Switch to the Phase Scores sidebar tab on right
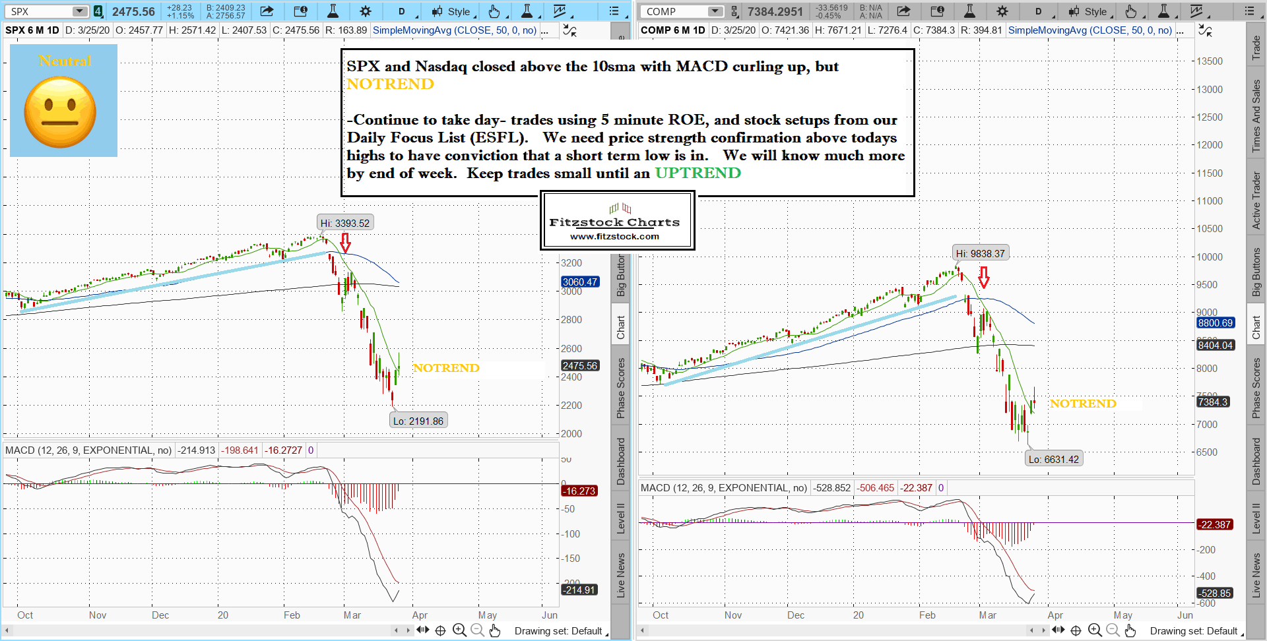 (1256, 388)
